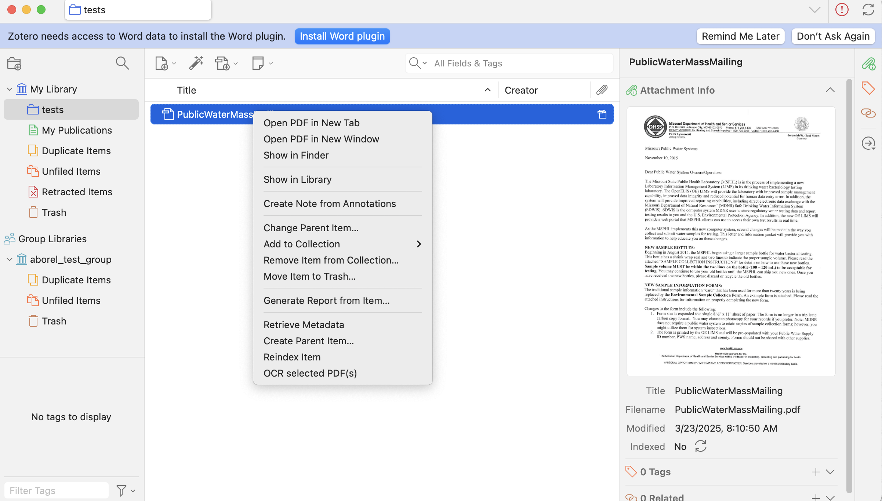Screen dimensions: 882x501
Task: Choose OCR selected PDF(s) from context menu
Action: click(310, 373)
